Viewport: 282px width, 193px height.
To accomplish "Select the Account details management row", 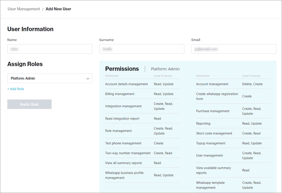I will (126, 84).
